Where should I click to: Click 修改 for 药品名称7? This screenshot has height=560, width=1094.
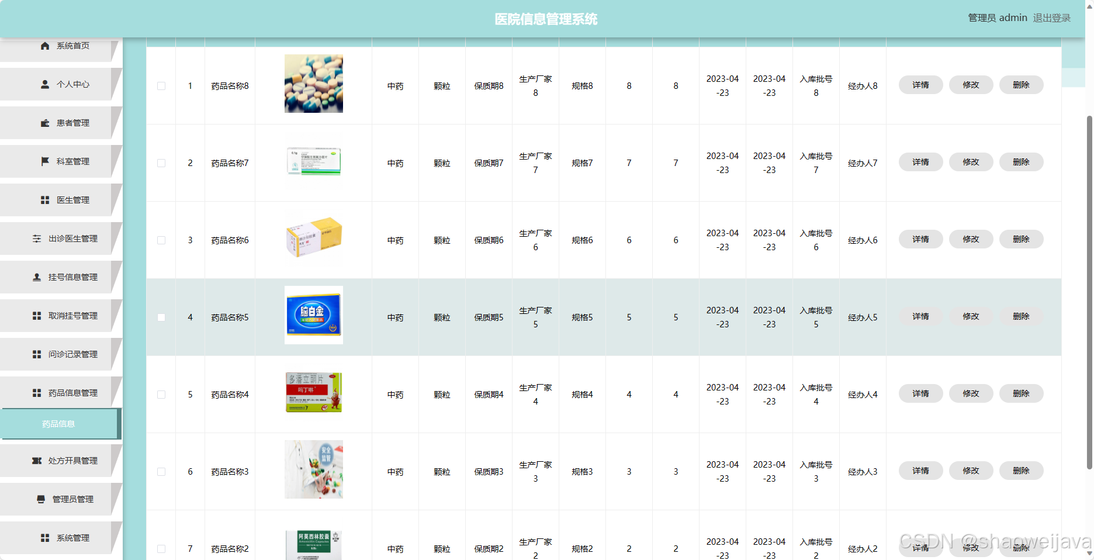[x=971, y=162]
